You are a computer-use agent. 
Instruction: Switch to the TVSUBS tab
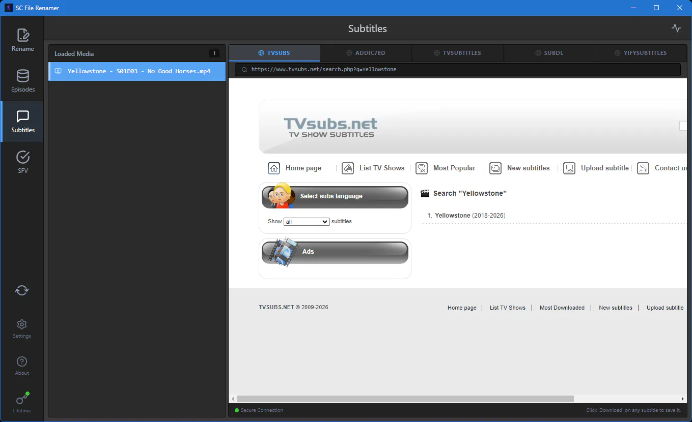(274, 53)
